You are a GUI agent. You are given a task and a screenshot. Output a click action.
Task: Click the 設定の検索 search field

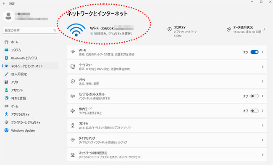(x=31, y=30)
